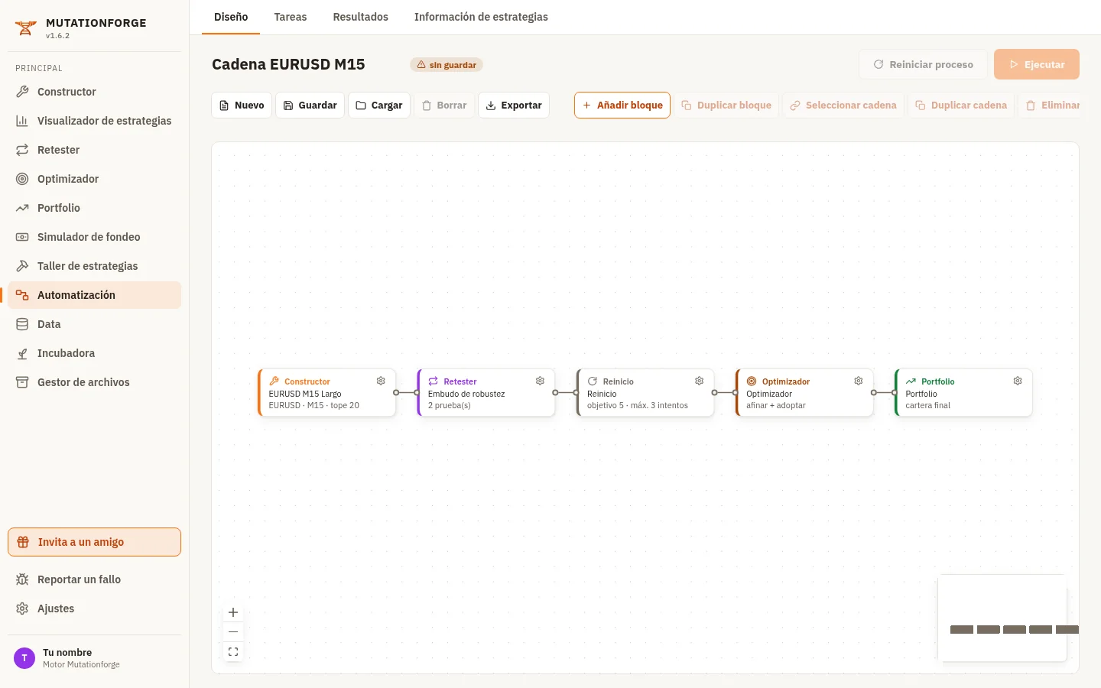Zoom in on the canvas

tap(233, 612)
